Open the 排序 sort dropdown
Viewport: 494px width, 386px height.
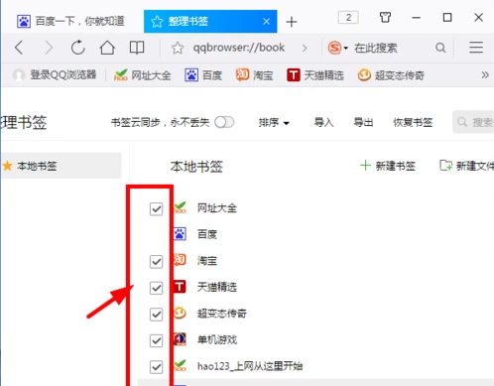(274, 123)
